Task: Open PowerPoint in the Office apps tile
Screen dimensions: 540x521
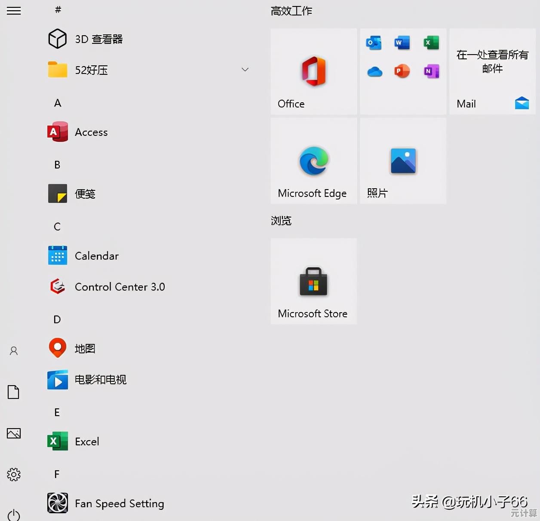Action: tap(402, 71)
